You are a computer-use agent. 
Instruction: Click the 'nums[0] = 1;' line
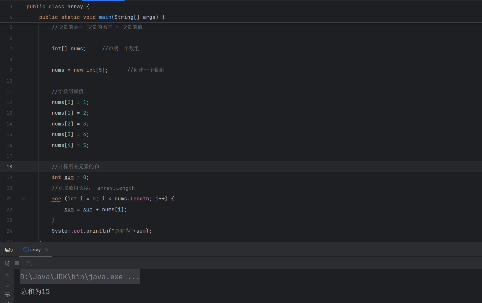click(70, 102)
